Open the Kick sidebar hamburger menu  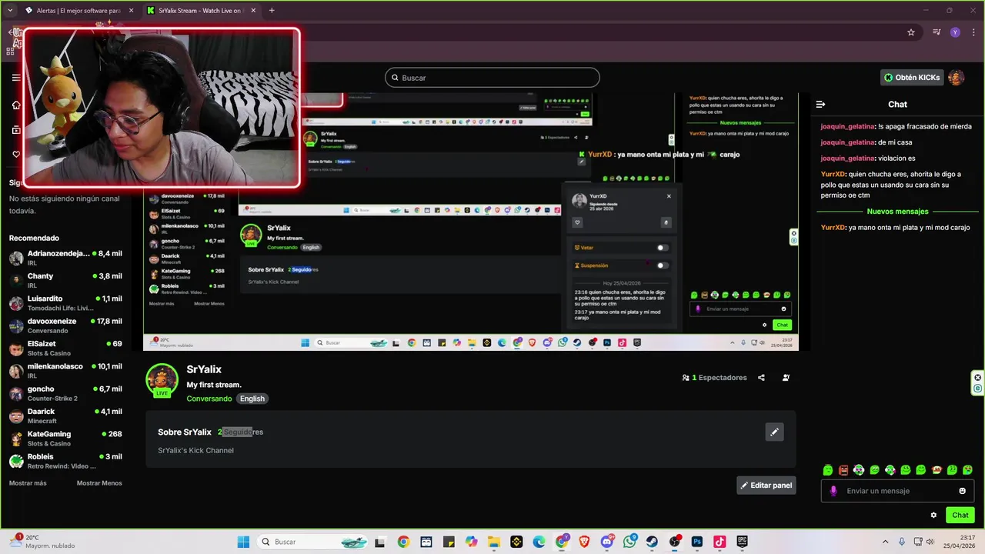click(x=16, y=78)
